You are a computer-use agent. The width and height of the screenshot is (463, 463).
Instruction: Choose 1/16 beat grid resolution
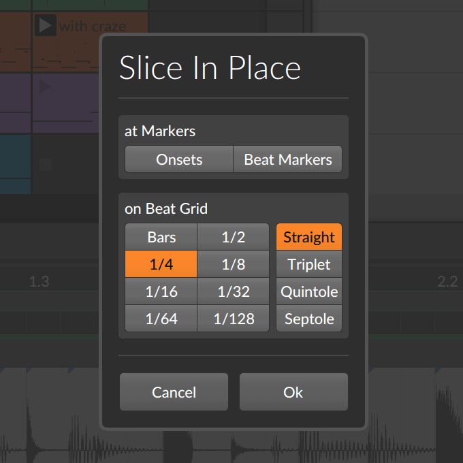coord(161,291)
